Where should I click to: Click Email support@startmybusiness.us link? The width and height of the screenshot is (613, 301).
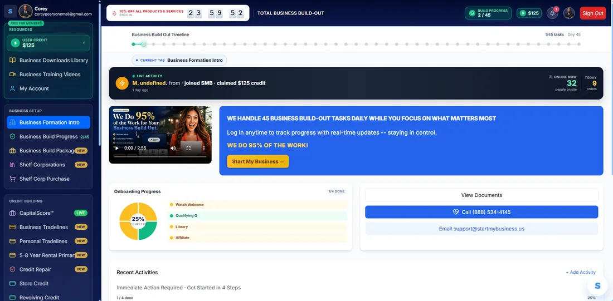[x=481, y=229]
